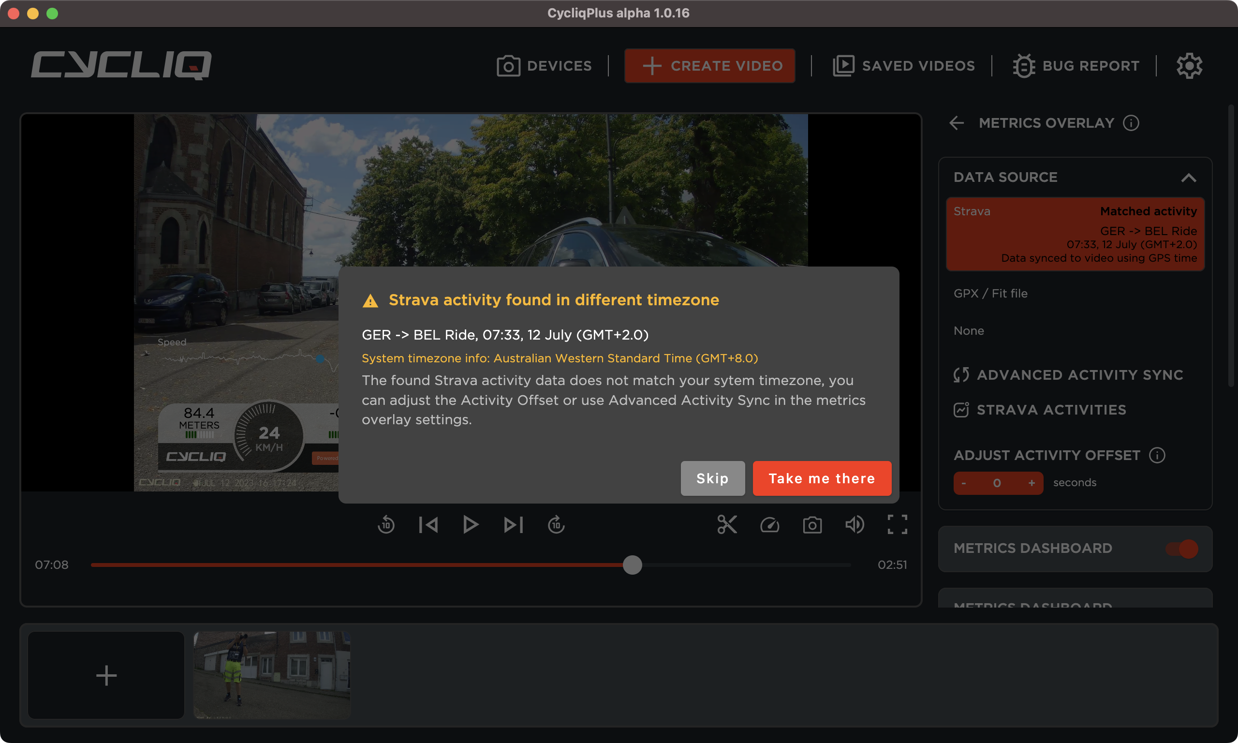Add a new clip with plus tile

[106, 675]
